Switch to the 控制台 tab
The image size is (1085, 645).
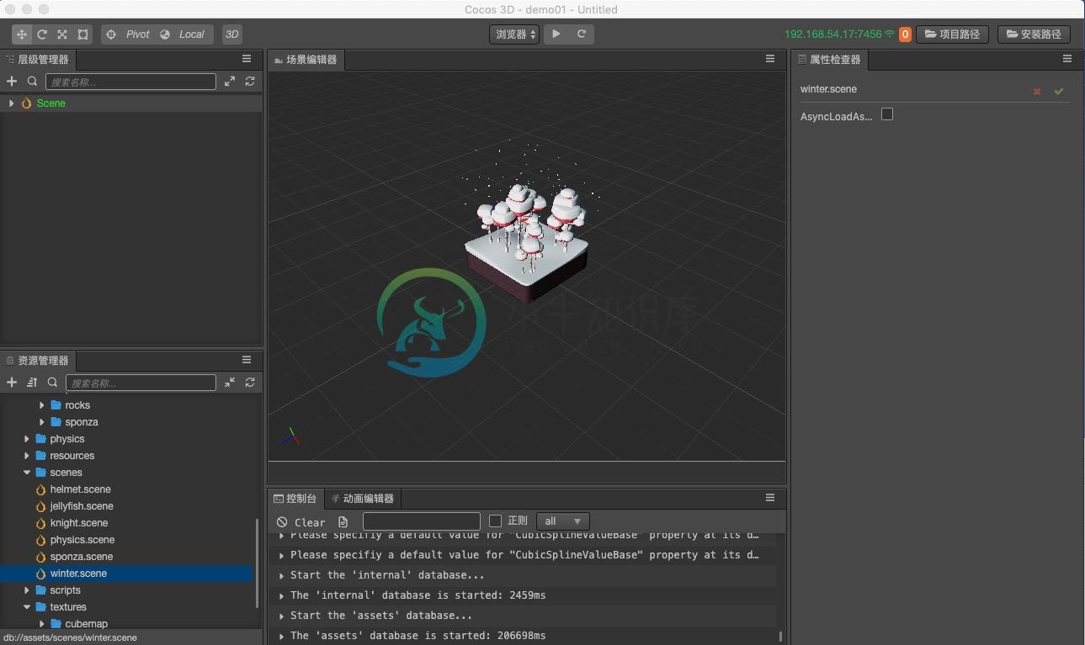[296, 499]
